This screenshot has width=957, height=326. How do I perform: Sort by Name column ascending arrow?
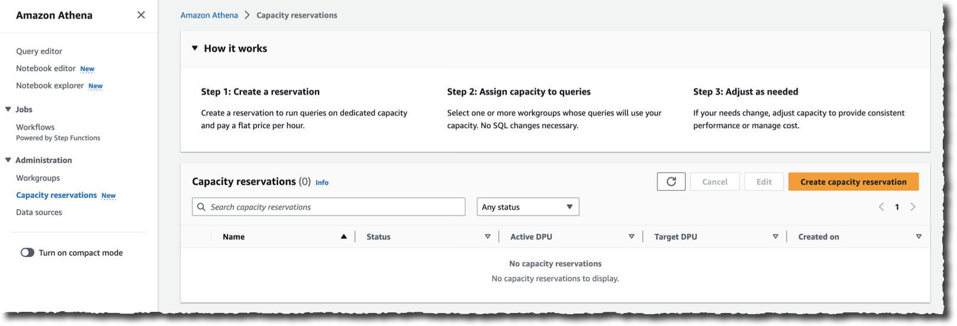coord(343,237)
